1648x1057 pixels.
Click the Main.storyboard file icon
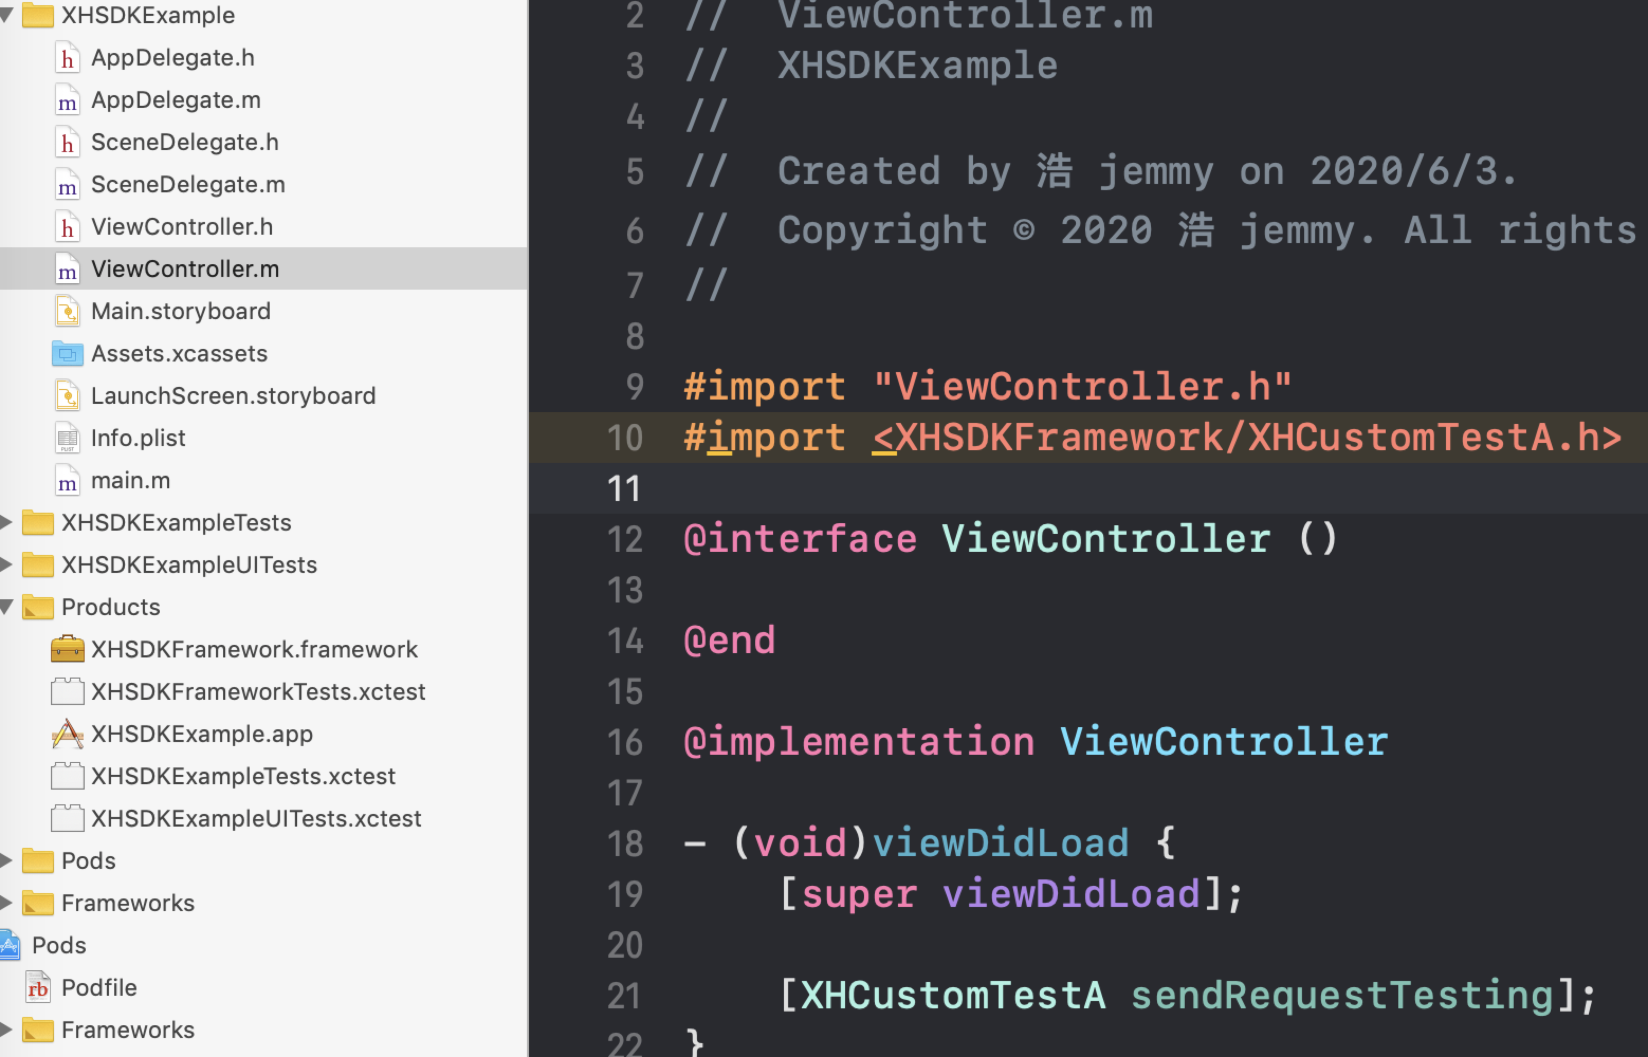coord(67,311)
